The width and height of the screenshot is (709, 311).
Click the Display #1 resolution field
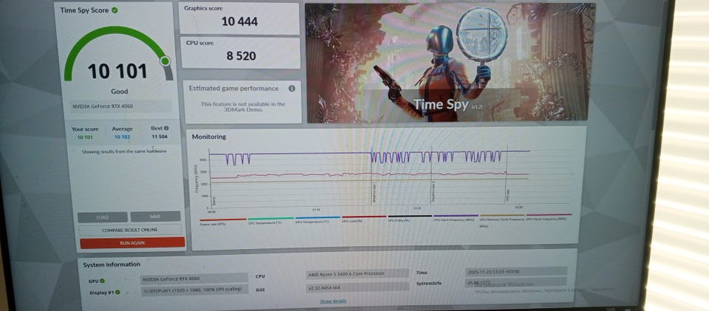[194, 290]
